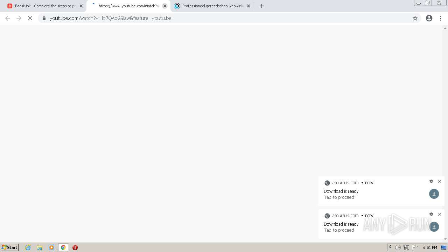Open Chrome three-dot menu
Screen dimensions: 448x252
pos(440,18)
